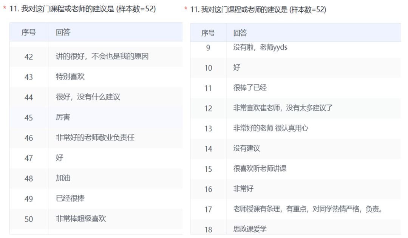Screen dimensions: 408x238
Task: Select the "已经很棒" answer
Action: pos(70,198)
